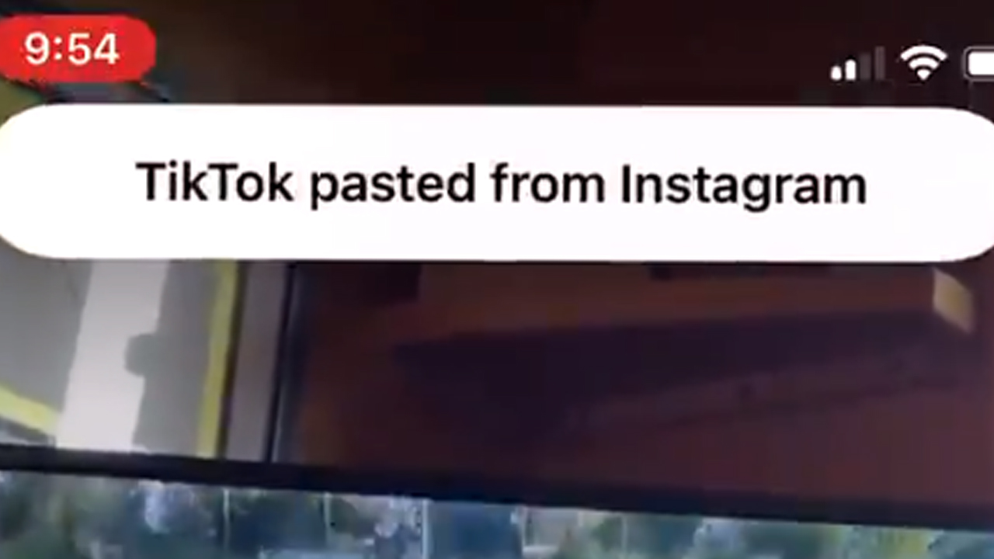Open the 'TikTok pasted from Instagram' banner
The width and height of the screenshot is (994, 559).
[497, 183]
